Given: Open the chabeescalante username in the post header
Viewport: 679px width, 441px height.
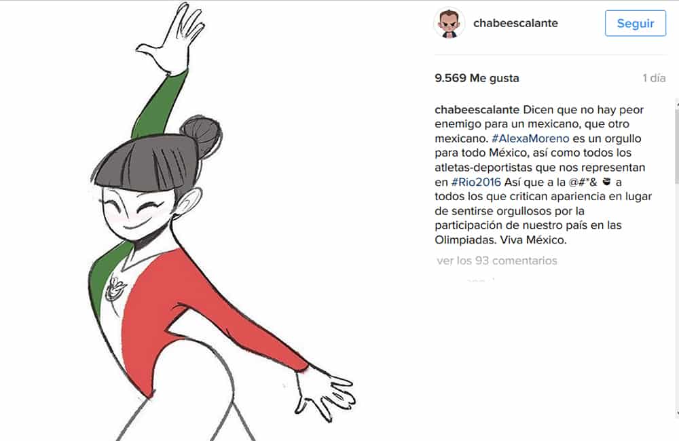Looking at the screenshot, I should pyautogui.click(x=515, y=23).
